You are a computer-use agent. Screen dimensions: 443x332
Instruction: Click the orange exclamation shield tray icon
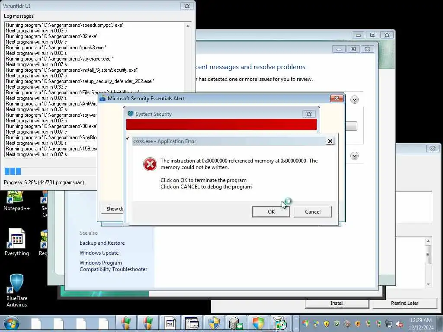pyautogui.click(x=358, y=323)
